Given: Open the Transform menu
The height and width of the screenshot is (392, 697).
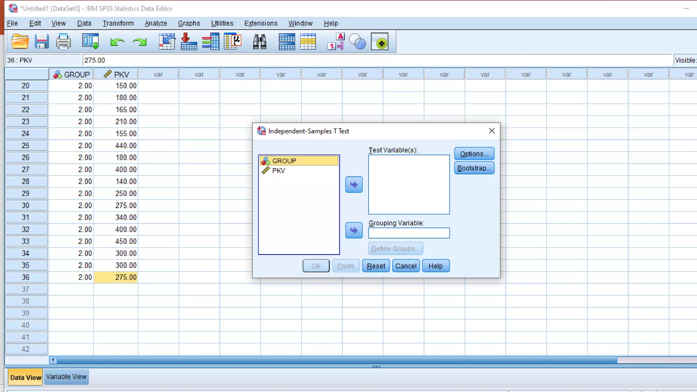Looking at the screenshot, I should point(118,23).
